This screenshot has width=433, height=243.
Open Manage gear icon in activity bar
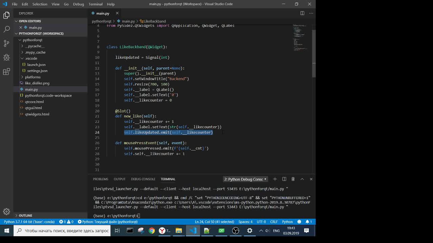coord(6,212)
